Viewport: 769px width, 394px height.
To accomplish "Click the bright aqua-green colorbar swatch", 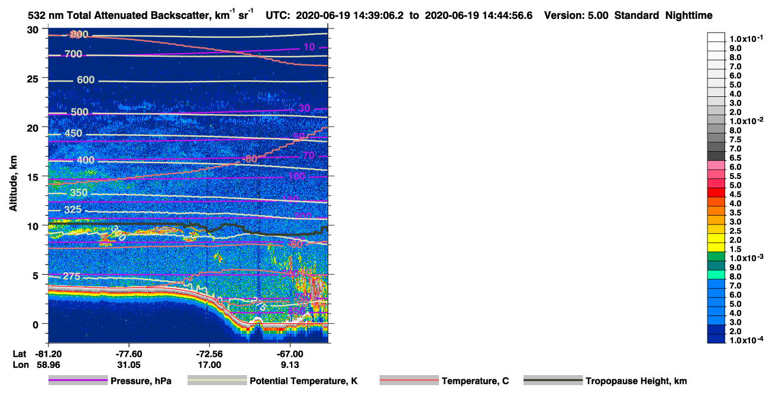I will 716,275.
